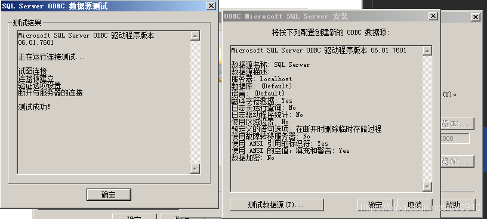Image resolution: width=487 pixels, height=219 pixels.
Task: Close the ODBC Microsoft SQL Server 安装 dialog
Action: pyautogui.click(x=433, y=16)
